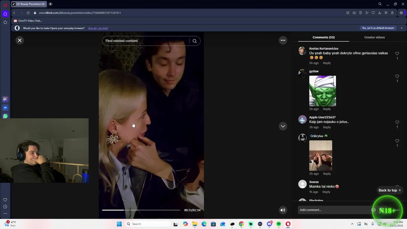Open Aria AI in Opera sidebar

(x=5, y=99)
